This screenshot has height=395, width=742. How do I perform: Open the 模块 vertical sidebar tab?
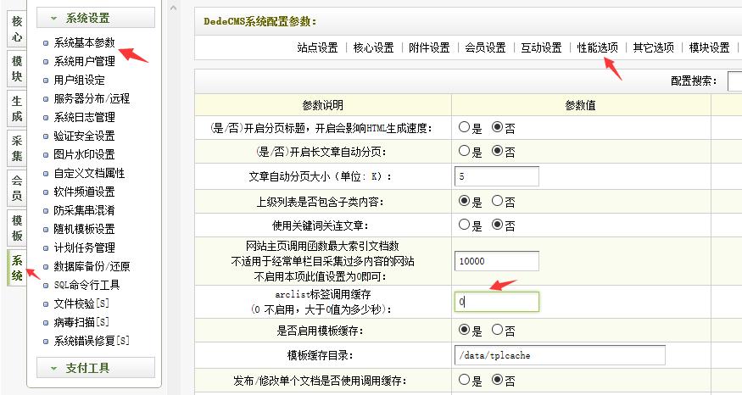point(17,69)
